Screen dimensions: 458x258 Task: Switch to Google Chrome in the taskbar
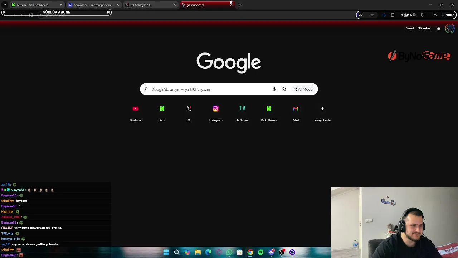pos(250,252)
